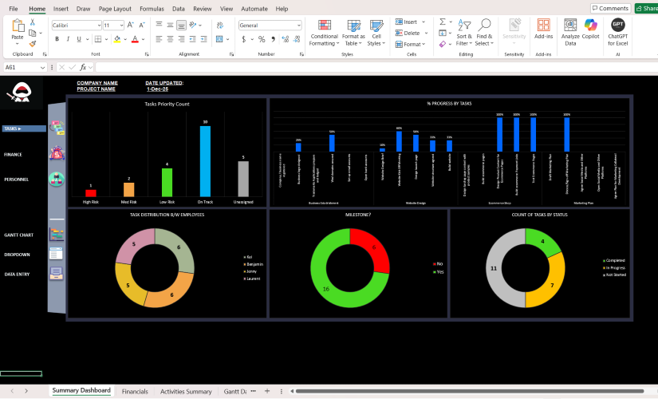Screen dimensions: 658x399
Task: Switch to the Page Layout tab
Action: coord(115,9)
